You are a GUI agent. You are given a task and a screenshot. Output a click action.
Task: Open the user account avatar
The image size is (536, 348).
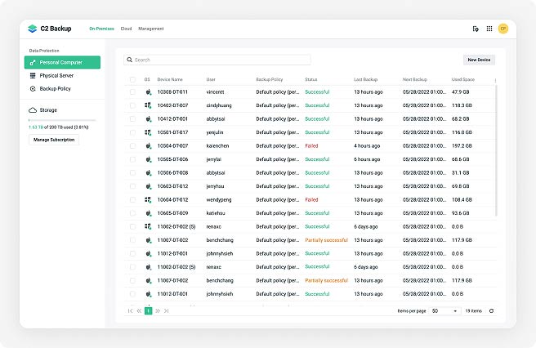503,29
